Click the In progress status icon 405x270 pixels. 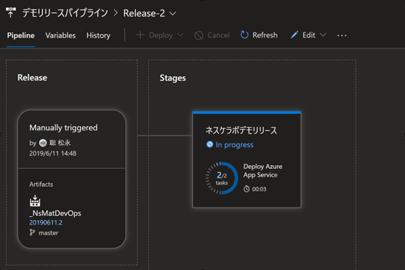(x=209, y=144)
